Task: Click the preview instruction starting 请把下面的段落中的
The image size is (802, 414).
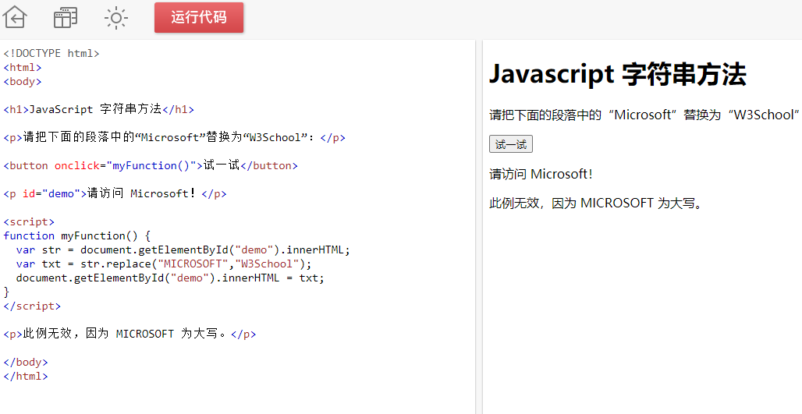Action: point(644,115)
